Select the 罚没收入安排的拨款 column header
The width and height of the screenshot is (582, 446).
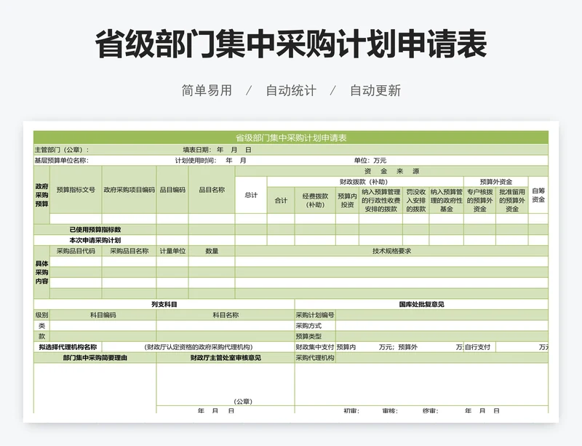(415, 201)
